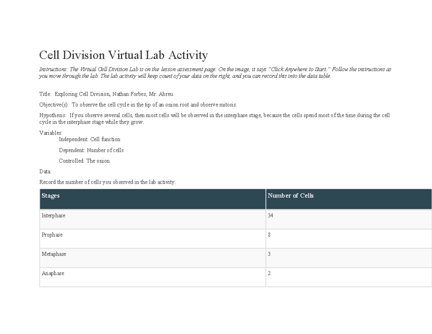Click the 'Title: Exploring Cell Division' line
The image size is (432, 334).
click(106, 94)
